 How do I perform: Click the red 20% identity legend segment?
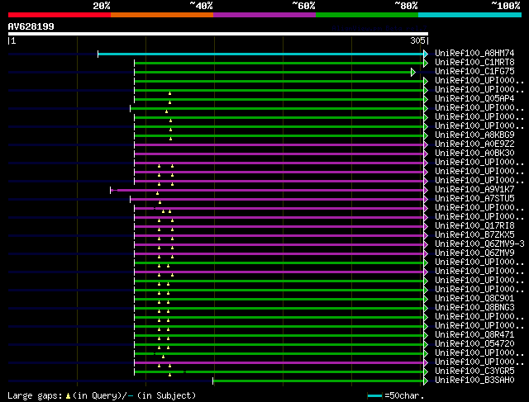point(59,14)
